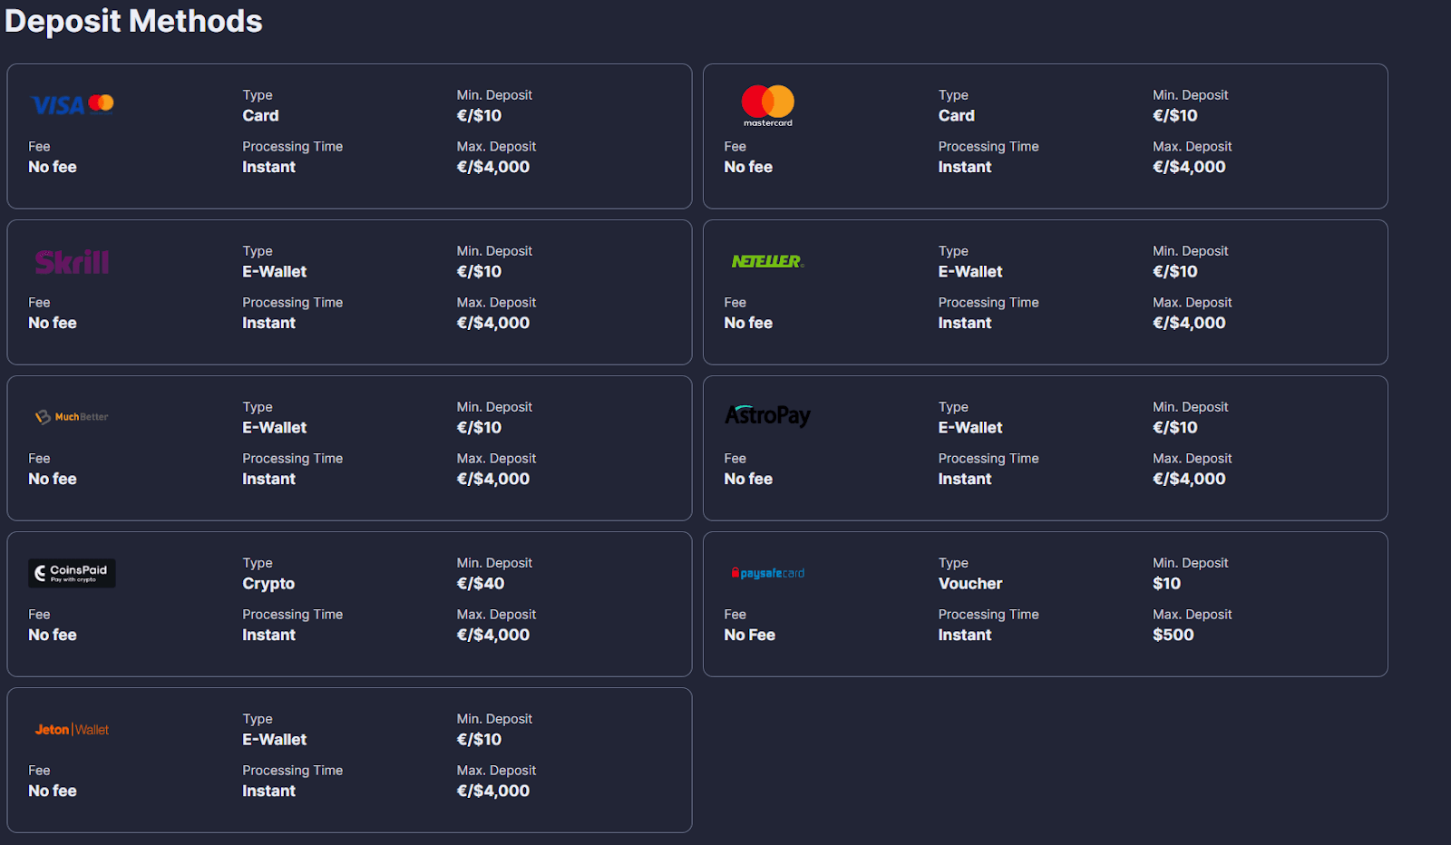Click 'Instant' processing time in MuchBetter card

coord(268,479)
